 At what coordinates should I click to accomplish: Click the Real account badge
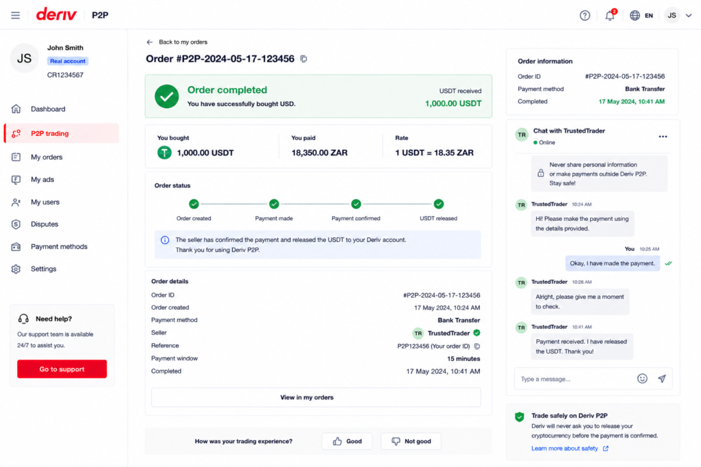[x=68, y=61]
